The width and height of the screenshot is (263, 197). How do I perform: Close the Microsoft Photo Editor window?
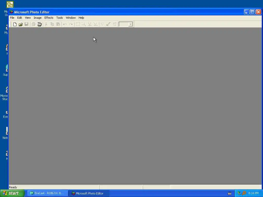(258, 12)
